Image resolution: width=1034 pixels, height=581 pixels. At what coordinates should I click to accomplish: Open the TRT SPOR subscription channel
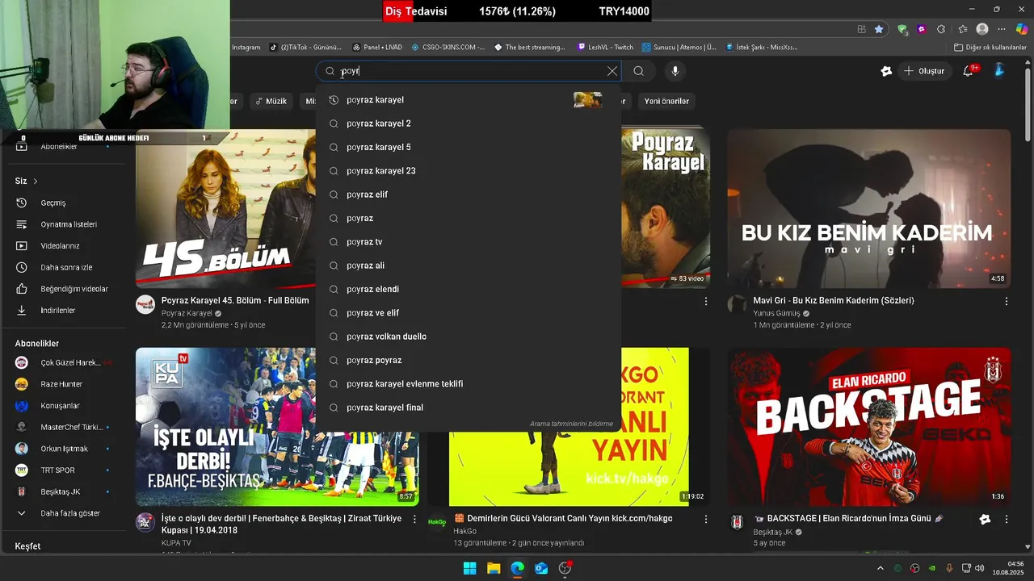pyautogui.click(x=65, y=470)
